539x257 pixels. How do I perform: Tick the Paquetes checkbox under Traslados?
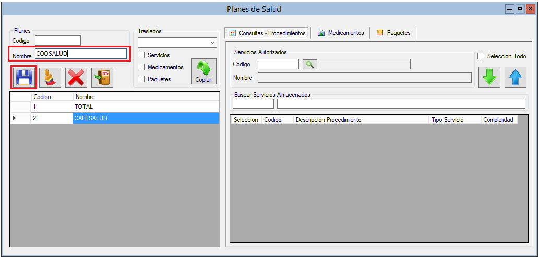(x=141, y=79)
